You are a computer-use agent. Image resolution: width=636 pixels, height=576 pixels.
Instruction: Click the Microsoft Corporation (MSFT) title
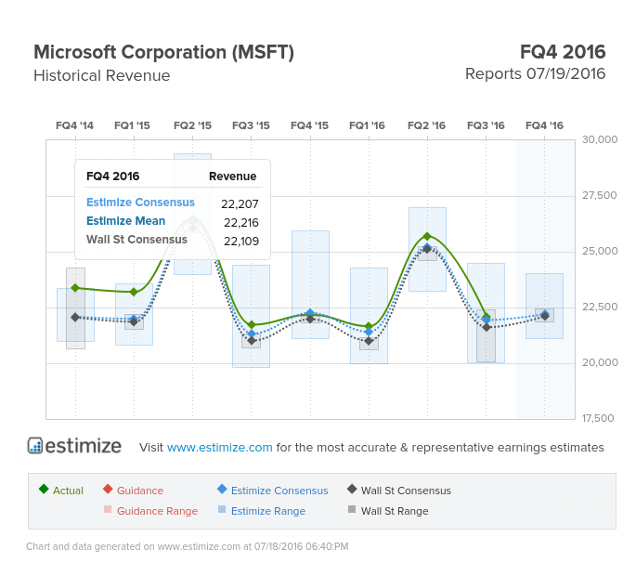click(x=163, y=52)
